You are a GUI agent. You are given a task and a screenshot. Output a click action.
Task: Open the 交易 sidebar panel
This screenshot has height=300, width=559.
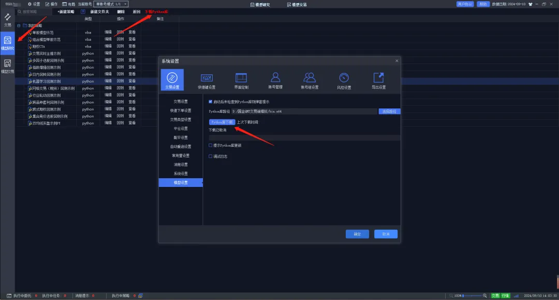point(7,20)
